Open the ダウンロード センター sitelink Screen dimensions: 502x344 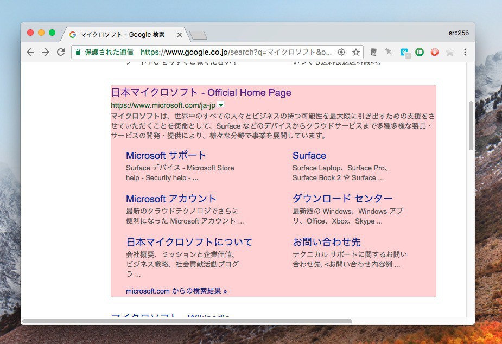(342, 199)
